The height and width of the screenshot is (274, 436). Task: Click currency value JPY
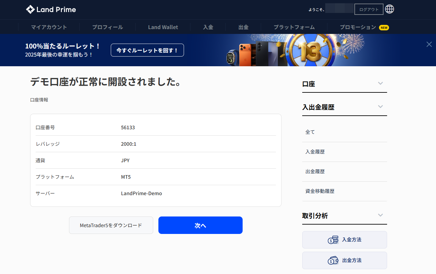[125, 160]
